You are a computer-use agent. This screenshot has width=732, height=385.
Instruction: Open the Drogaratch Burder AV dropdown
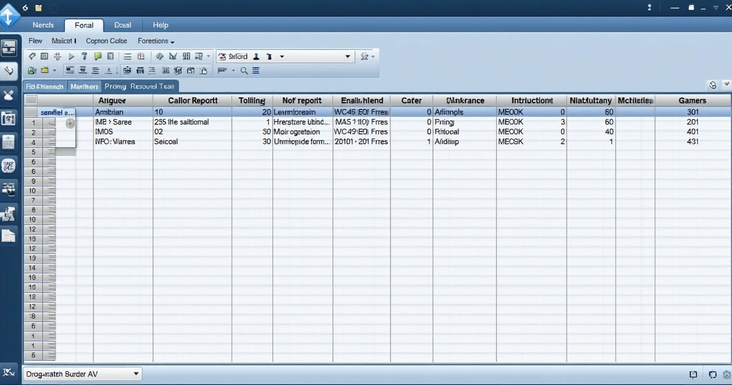135,374
